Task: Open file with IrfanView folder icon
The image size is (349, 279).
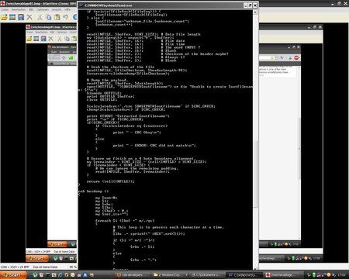Action: tap(4, 17)
